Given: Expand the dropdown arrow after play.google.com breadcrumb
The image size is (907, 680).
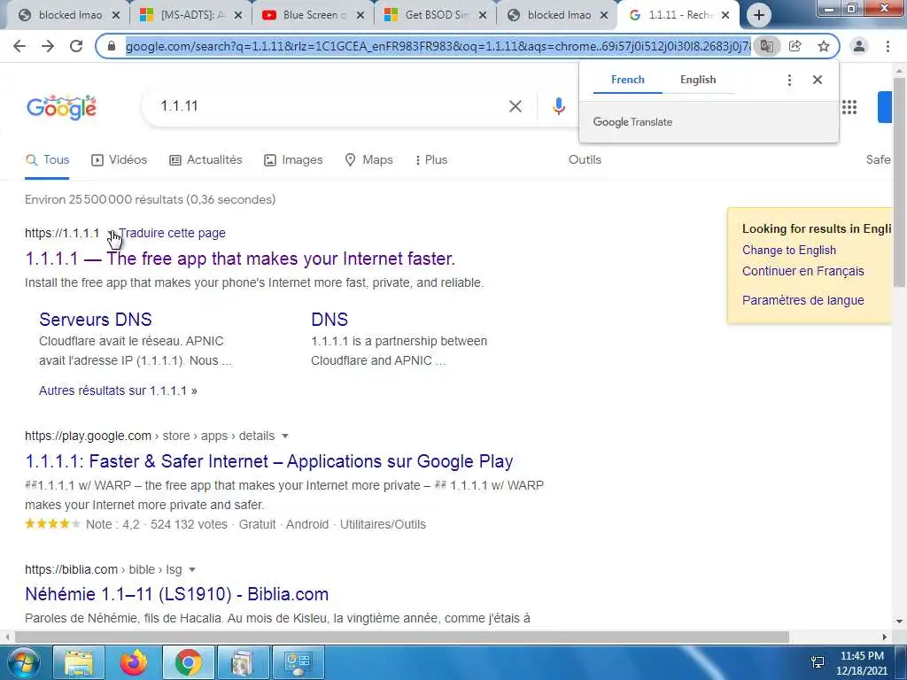Looking at the screenshot, I should (284, 436).
